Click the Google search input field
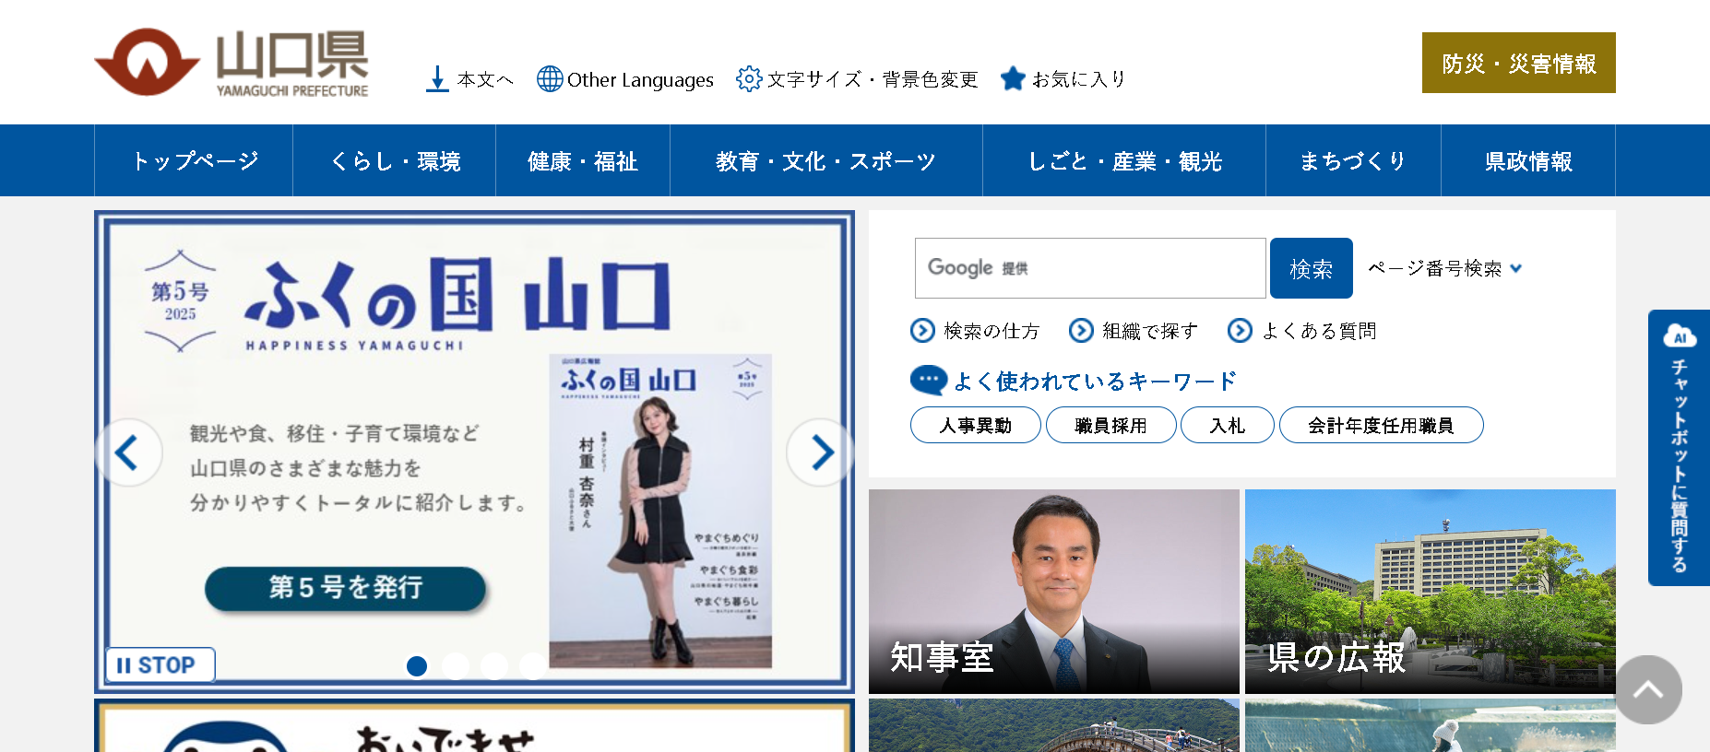 click(1090, 268)
